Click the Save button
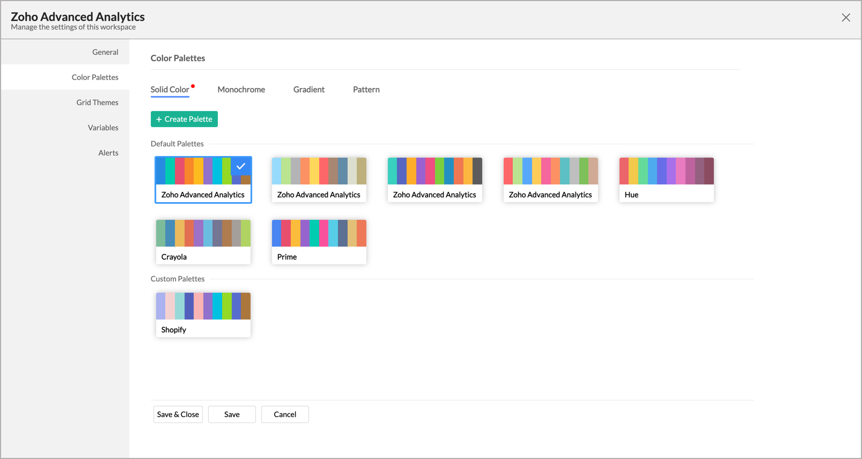This screenshot has height=459, width=862. [x=232, y=414]
